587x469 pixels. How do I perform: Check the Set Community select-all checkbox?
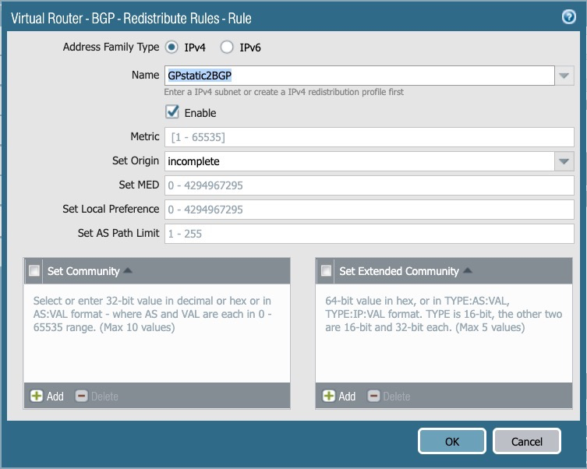pyautogui.click(x=34, y=270)
